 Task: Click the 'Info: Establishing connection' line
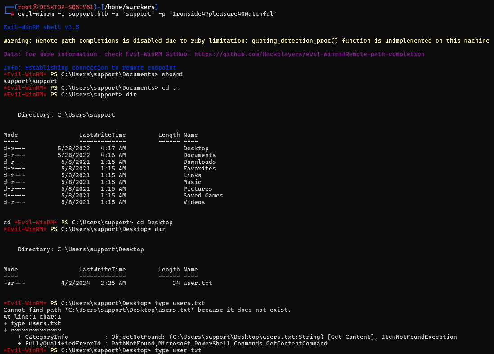click(90, 68)
